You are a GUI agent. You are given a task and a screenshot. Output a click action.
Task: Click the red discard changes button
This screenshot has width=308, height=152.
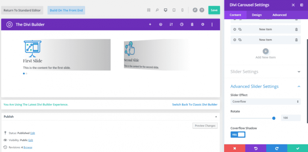(235, 148)
